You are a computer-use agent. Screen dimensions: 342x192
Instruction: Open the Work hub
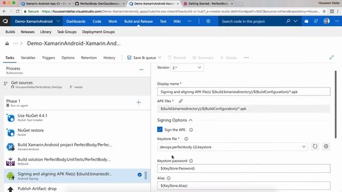click(x=113, y=21)
